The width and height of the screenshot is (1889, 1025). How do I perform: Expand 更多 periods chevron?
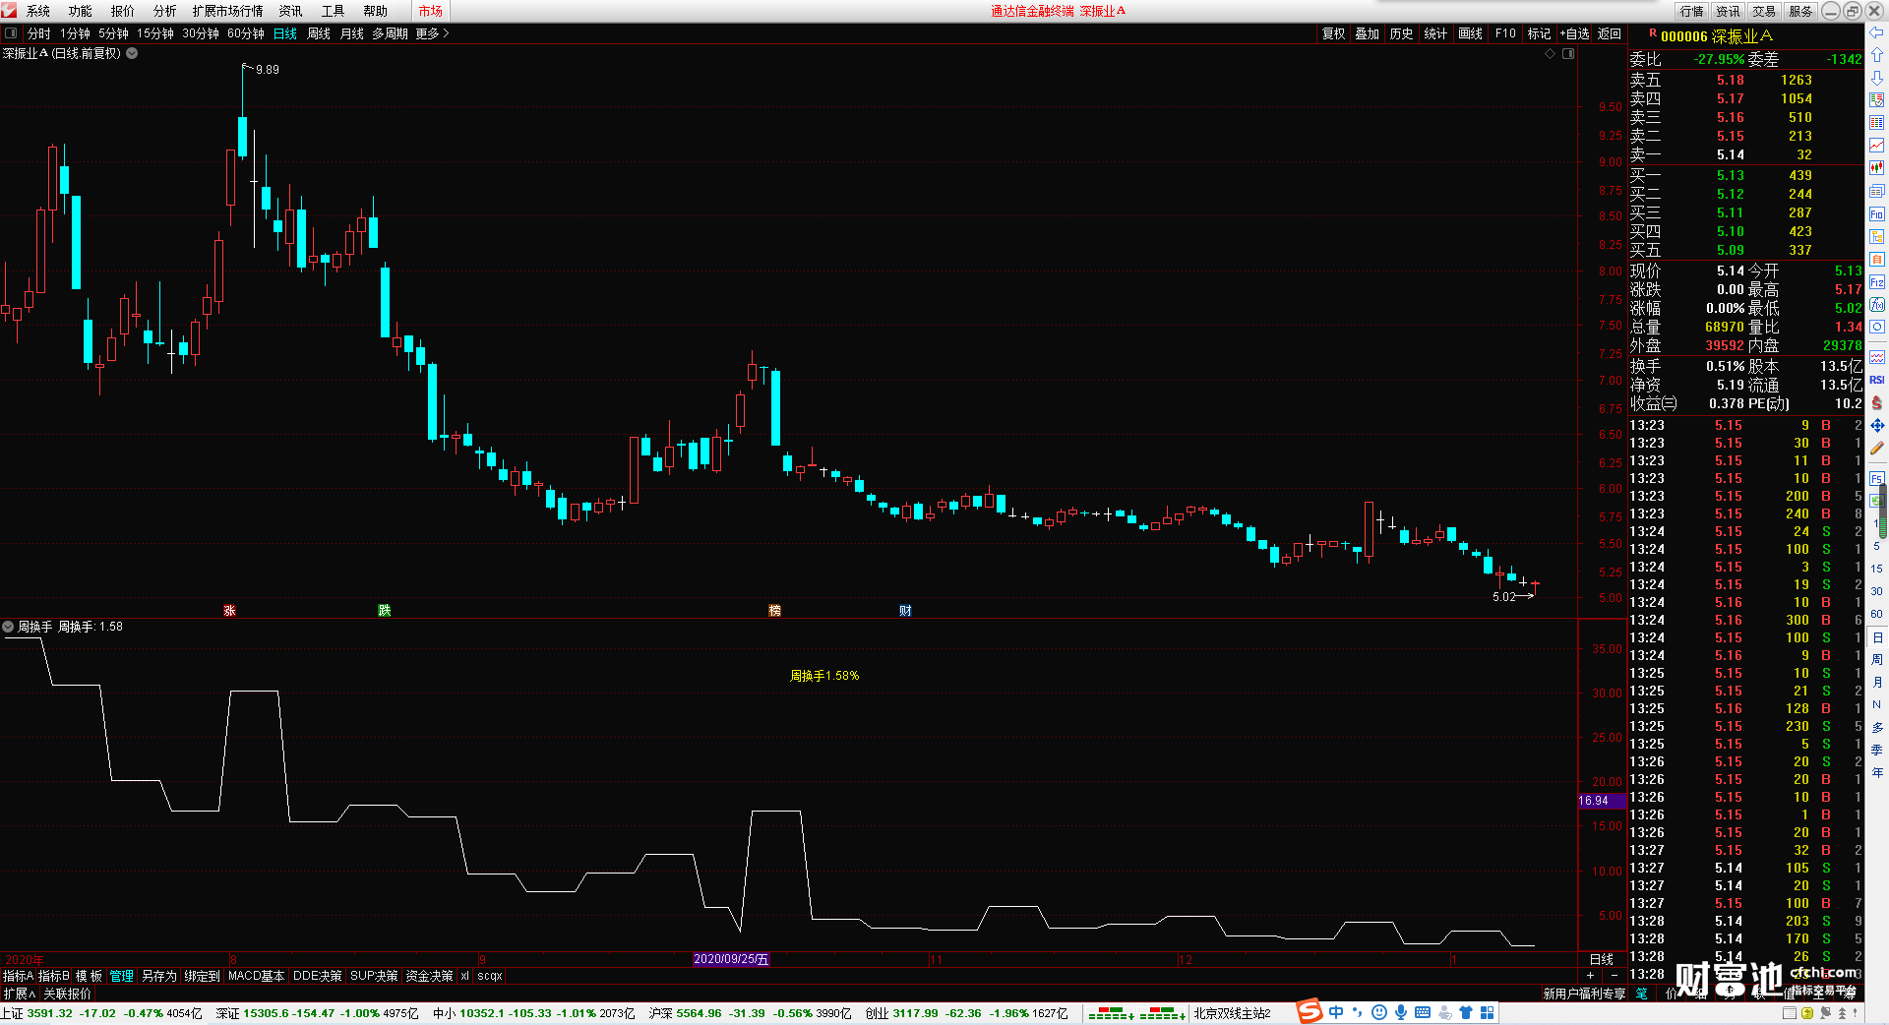click(432, 33)
